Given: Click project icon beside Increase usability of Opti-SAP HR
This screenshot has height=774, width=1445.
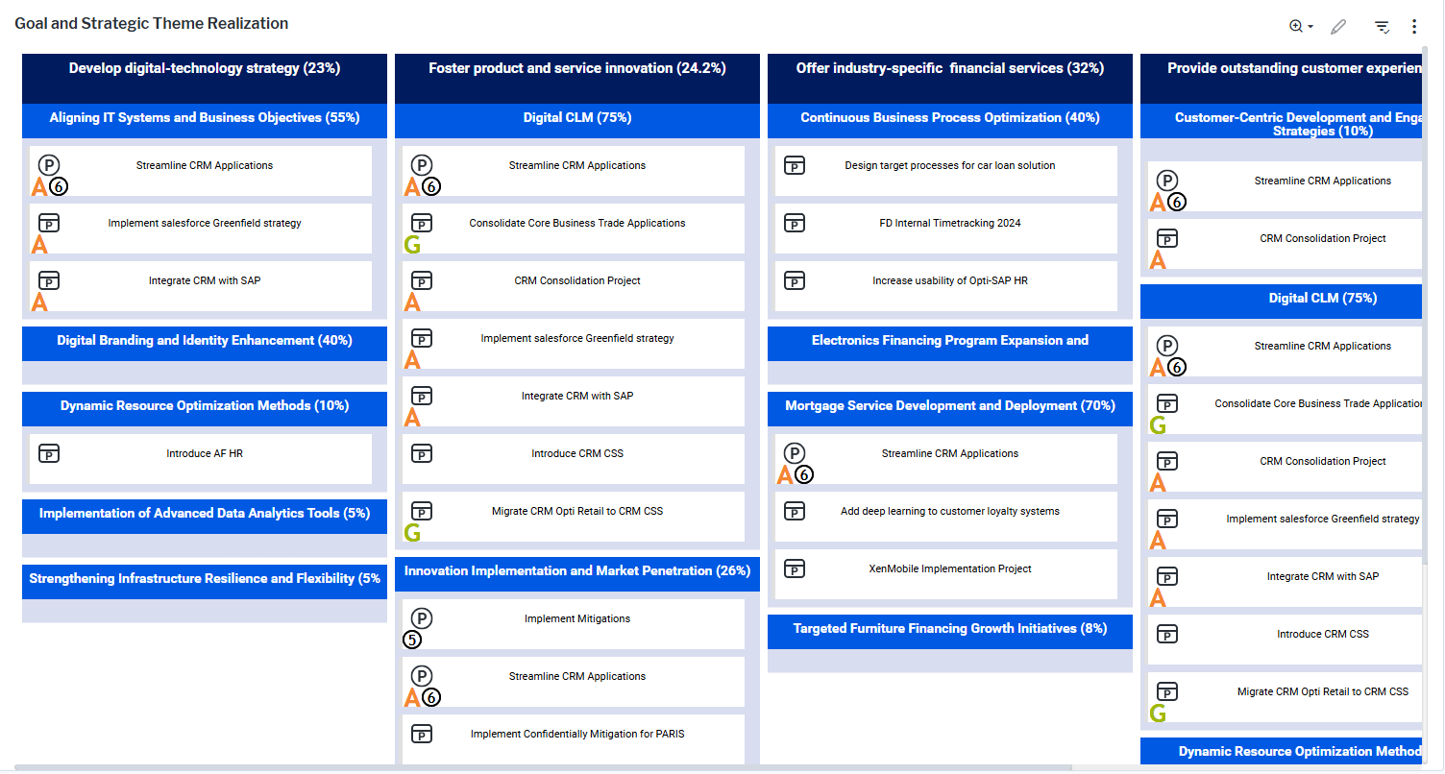Looking at the screenshot, I should (x=795, y=280).
